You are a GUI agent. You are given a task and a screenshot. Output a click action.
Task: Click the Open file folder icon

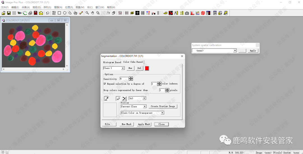[3, 13]
